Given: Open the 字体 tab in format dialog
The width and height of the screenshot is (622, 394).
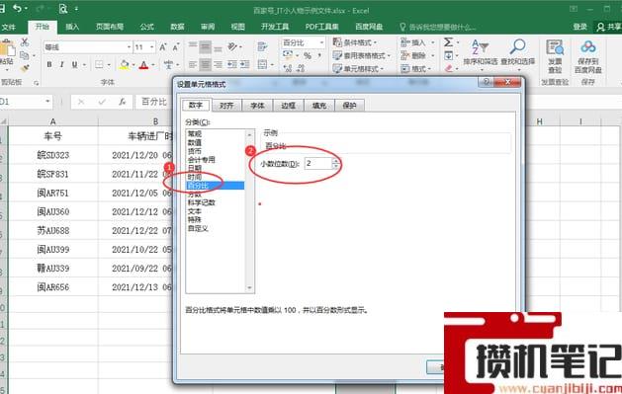Looking at the screenshot, I should pyautogui.click(x=257, y=106).
